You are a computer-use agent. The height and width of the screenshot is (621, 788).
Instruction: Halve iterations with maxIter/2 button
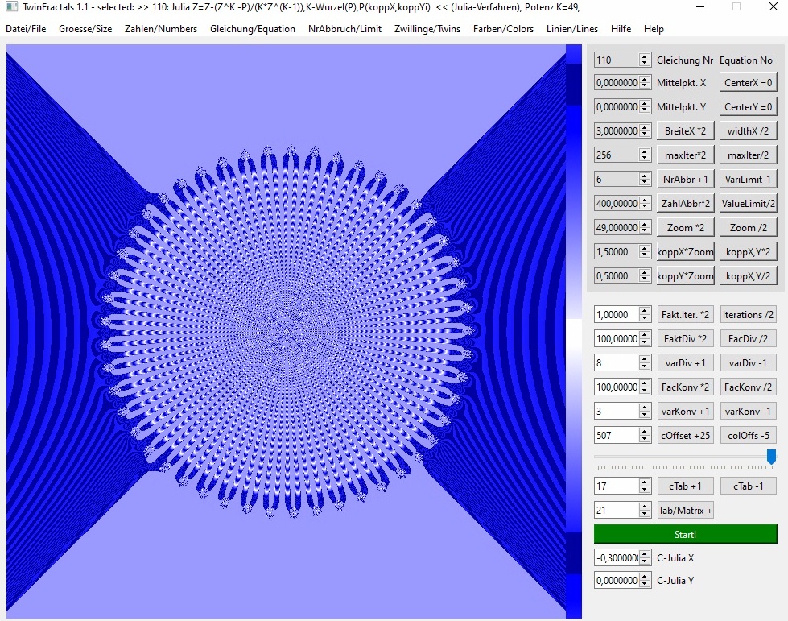pos(749,155)
